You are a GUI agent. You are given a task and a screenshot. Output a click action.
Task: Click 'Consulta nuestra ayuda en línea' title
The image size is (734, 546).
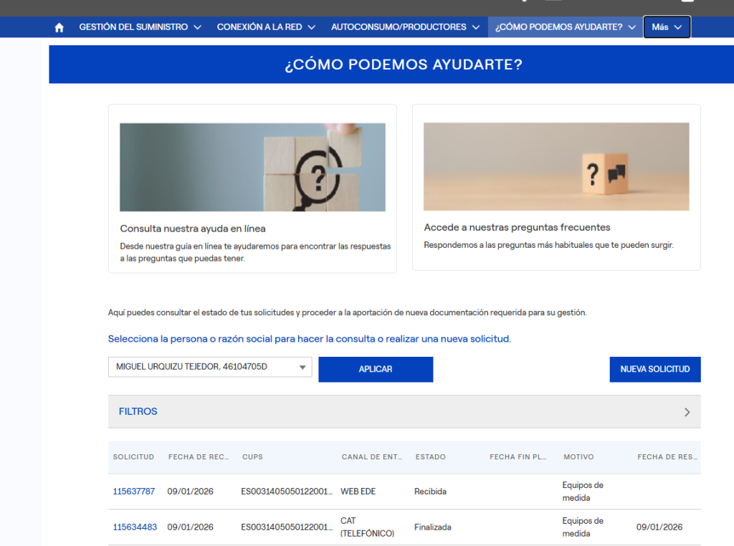pyautogui.click(x=193, y=229)
